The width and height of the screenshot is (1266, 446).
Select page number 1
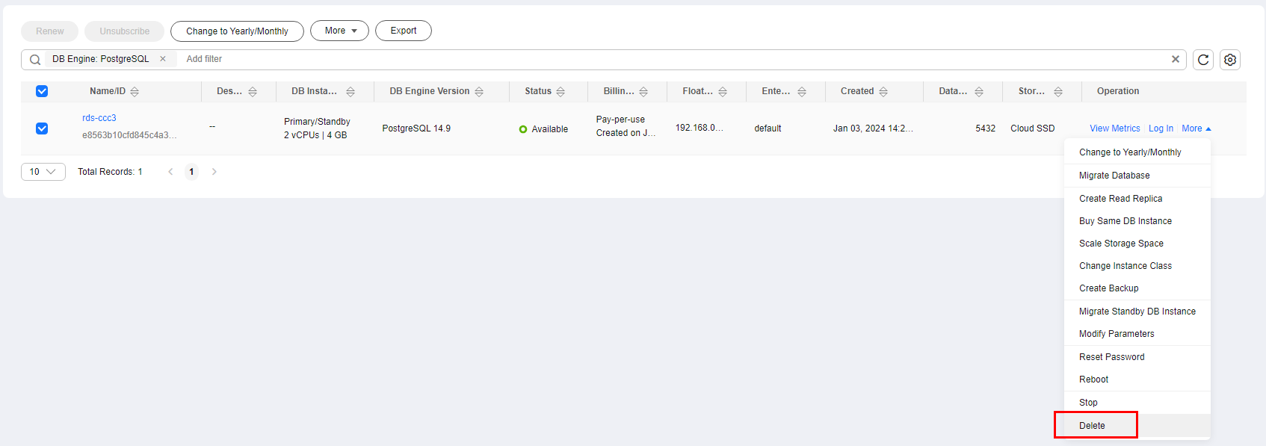(191, 172)
